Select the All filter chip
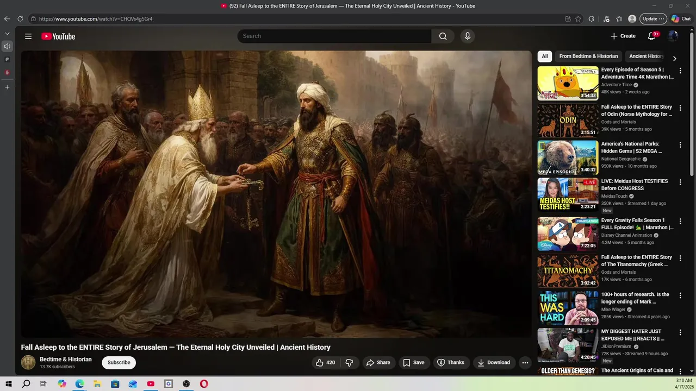Image resolution: width=696 pixels, height=391 pixels. pos(545,56)
